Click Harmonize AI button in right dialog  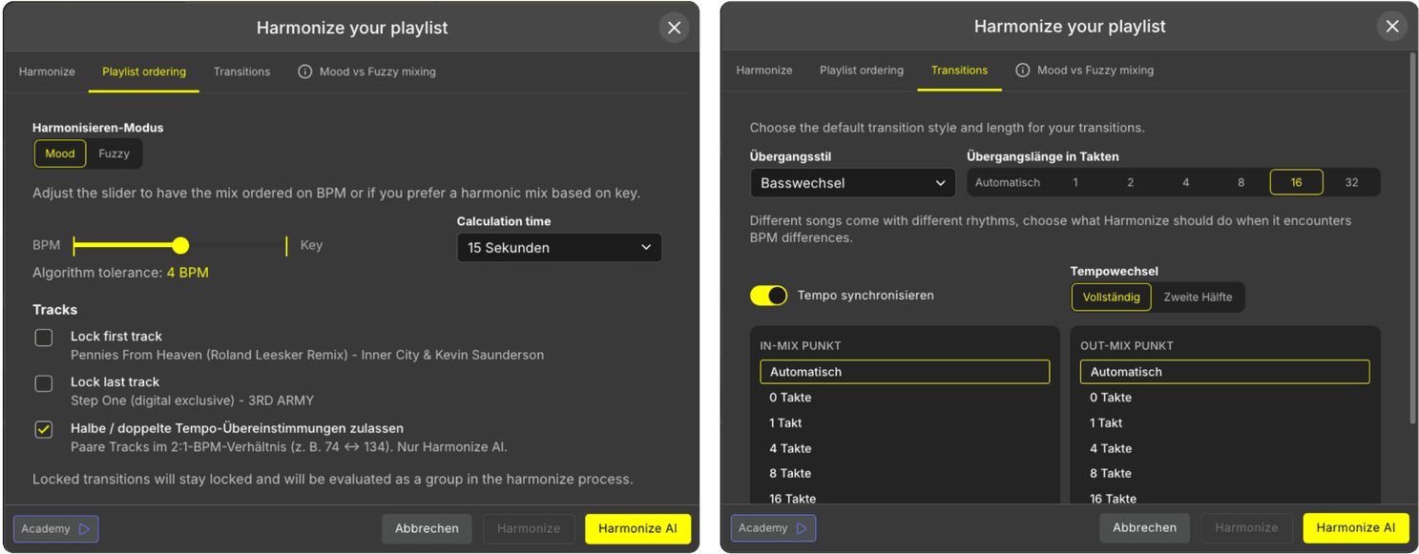click(1355, 528)
